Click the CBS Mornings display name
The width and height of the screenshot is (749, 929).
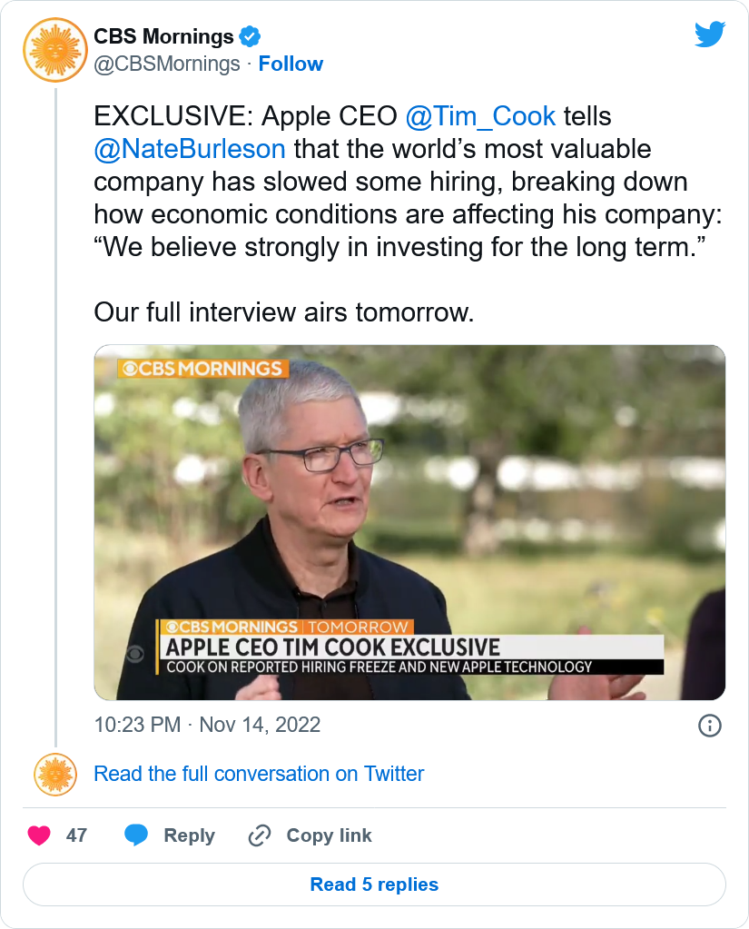[x=164, y=36]
